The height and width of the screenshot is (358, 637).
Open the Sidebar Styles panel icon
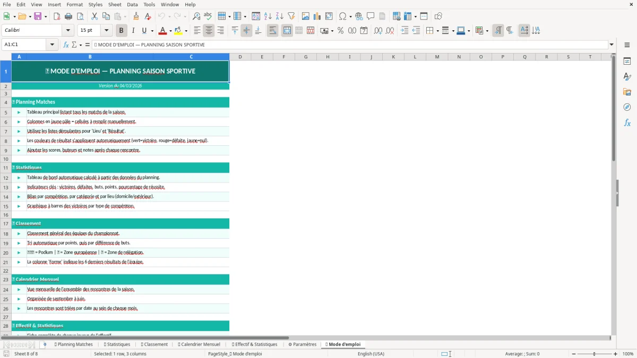tap(627, 76)
